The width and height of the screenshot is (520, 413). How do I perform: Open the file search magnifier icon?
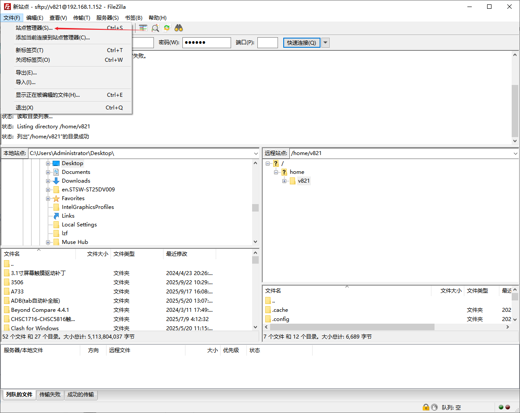pyautogui.click(x=155, y=28)
